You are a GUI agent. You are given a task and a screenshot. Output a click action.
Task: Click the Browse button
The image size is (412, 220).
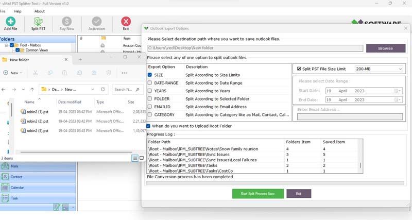coord(386,48)
